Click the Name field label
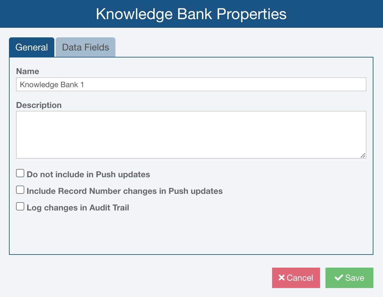383x297 pixels. click(27, 71)
